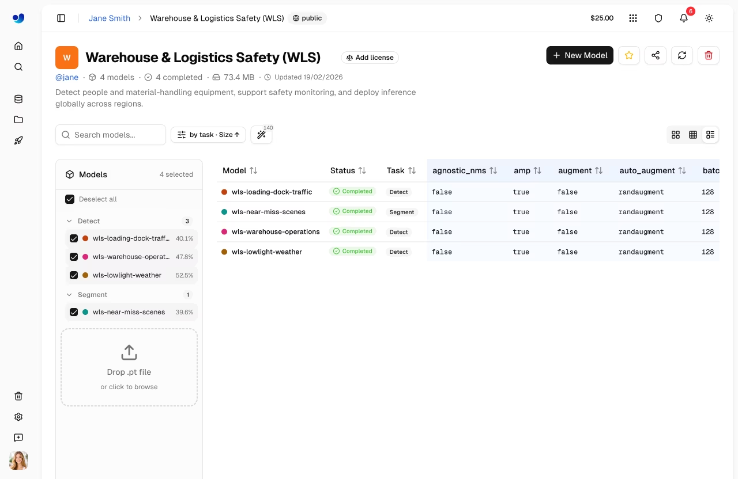Toggle the Deselect all checkbox

pos(70,199)
